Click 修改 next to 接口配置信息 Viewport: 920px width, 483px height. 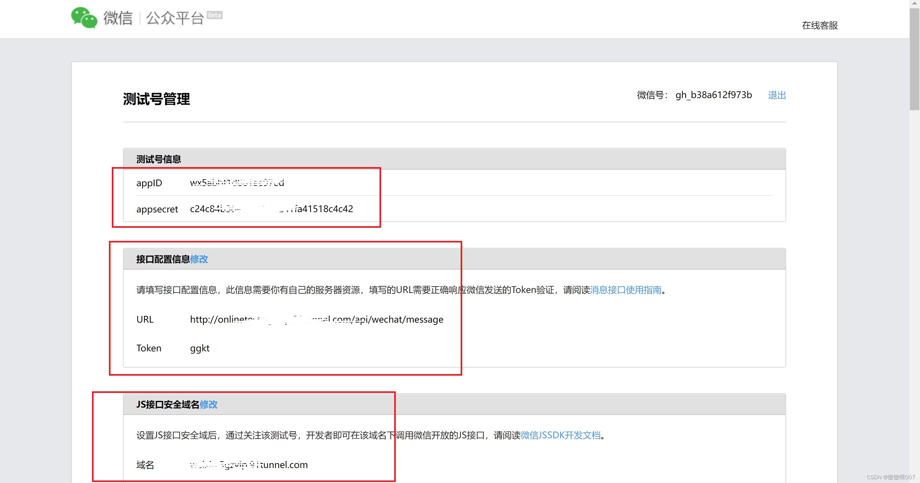coord(199,259)
